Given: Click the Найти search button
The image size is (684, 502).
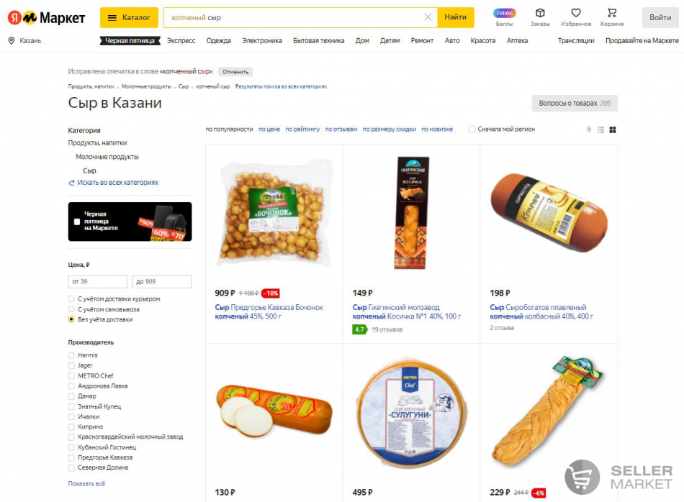Looking at the screenshot, I should 456,17.
